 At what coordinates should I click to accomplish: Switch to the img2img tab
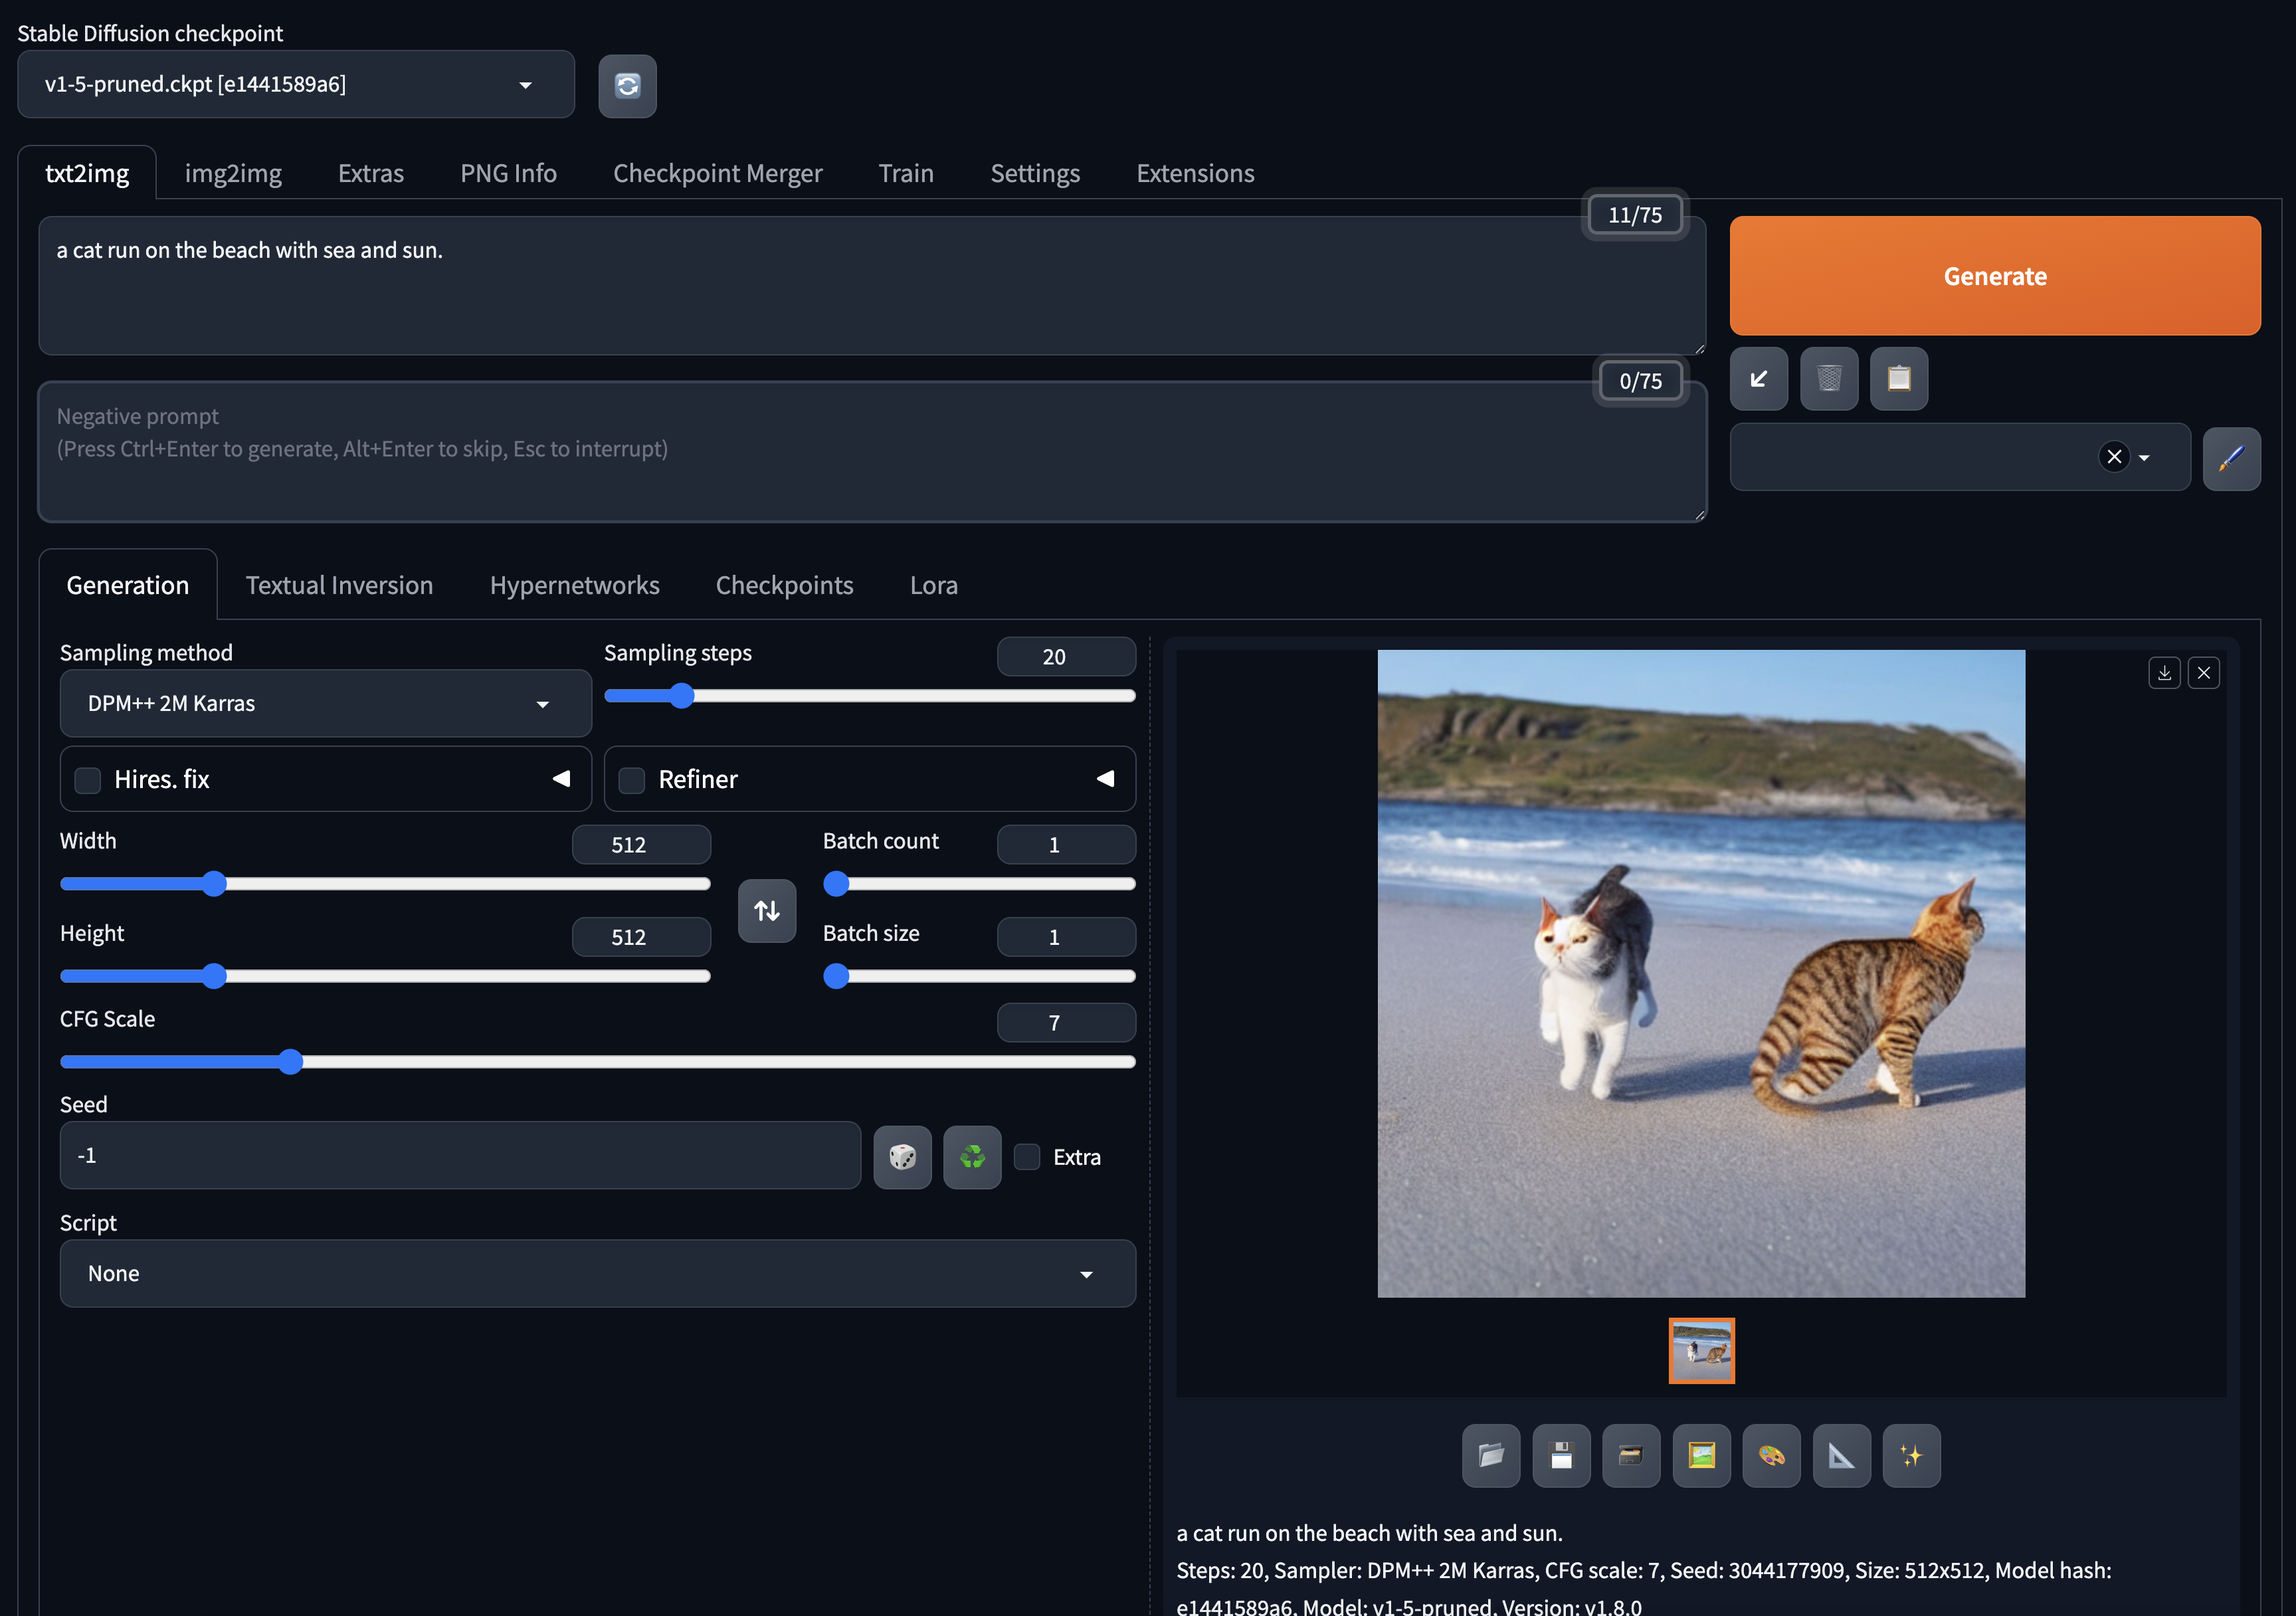[x=233, y=174]
